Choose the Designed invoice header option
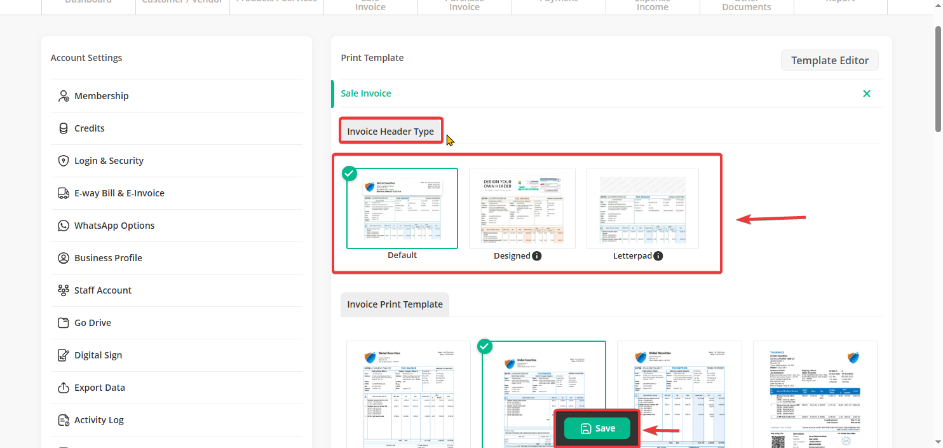This screenshot has width=943, height=448. point(522,208)
